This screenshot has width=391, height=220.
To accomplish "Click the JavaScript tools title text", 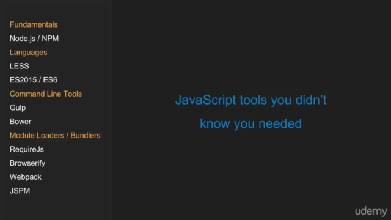I will pos(251,112).
